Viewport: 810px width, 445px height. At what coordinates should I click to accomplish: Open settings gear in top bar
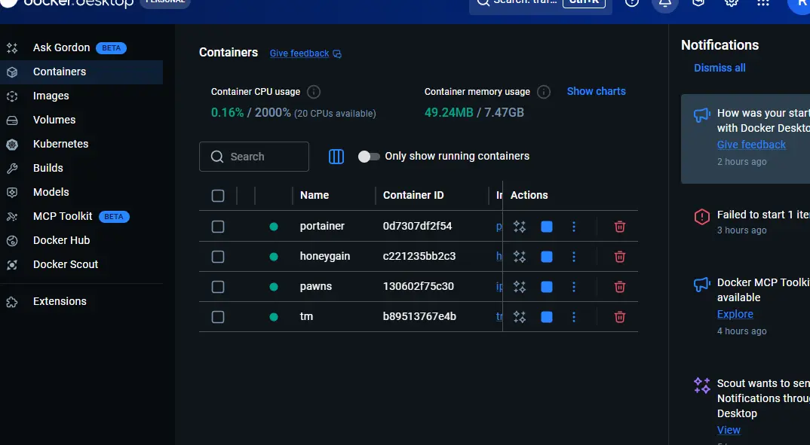click(x=731, y=2)
